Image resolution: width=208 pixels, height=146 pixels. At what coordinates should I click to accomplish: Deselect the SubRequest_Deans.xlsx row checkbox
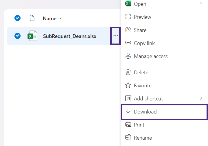18,36
